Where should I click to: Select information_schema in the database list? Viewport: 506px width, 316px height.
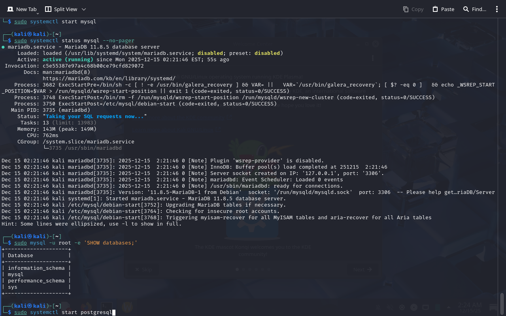[36, 268]
